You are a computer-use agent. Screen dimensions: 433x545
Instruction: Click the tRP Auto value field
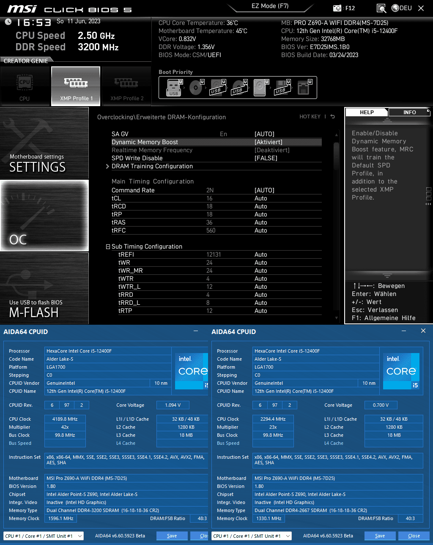(x=261, y=214)
